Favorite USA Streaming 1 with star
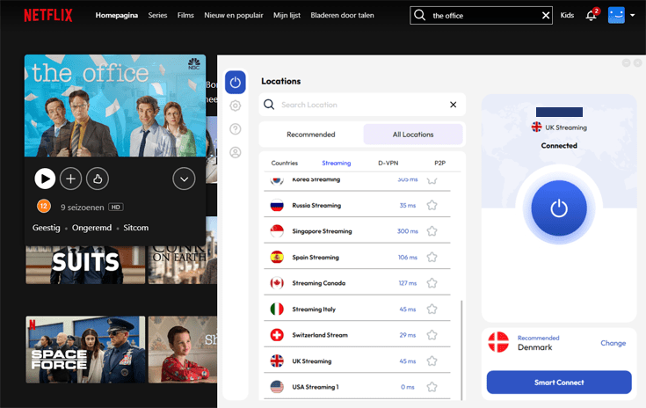Screen dimensions: 646x408 (x=432, y=387)
